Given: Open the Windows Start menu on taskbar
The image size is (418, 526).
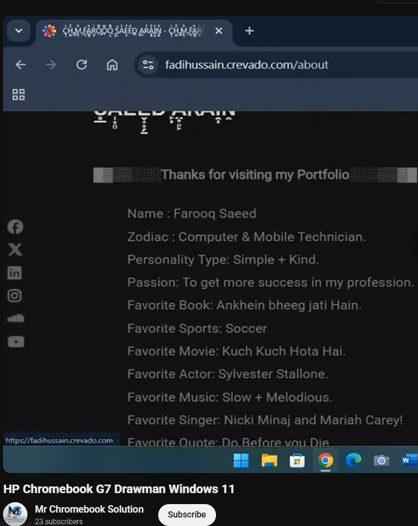Looking at the screenshot, I should click(x=241, y=461).
